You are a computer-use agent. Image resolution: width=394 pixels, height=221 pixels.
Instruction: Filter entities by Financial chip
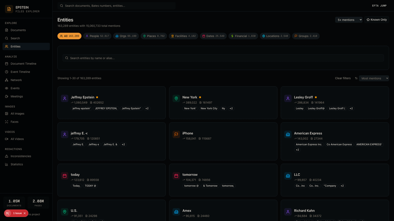[x=243, y=36]
